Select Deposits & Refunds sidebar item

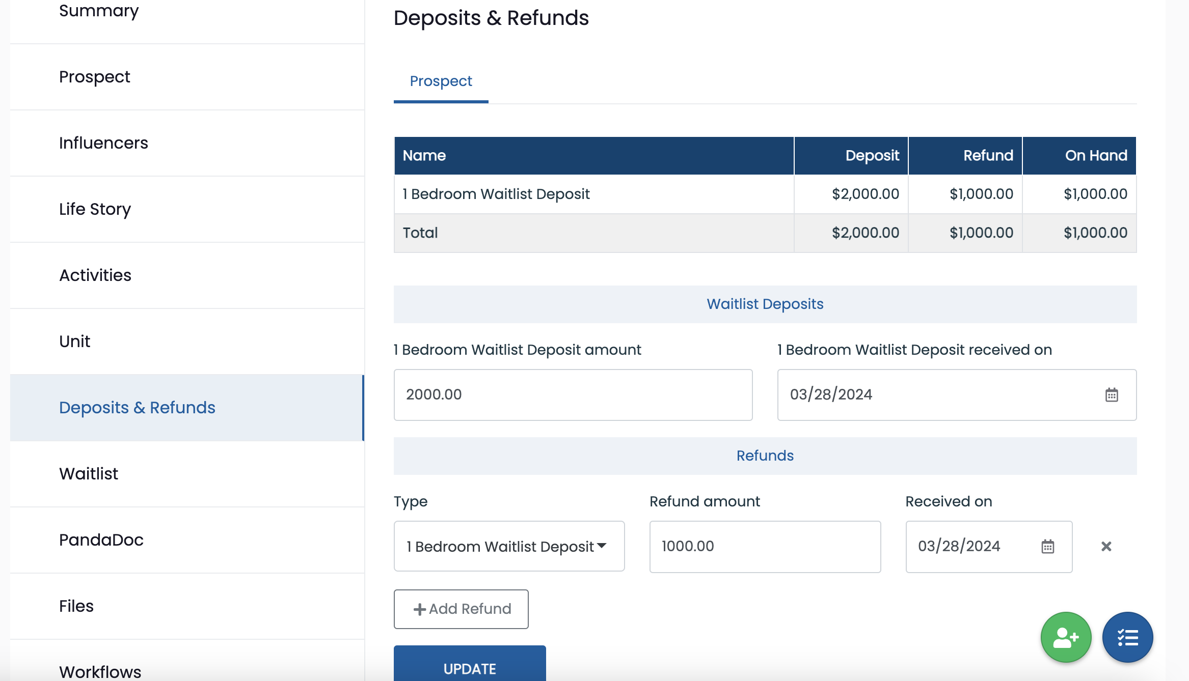pyautogui.click(x=187, y=408)
